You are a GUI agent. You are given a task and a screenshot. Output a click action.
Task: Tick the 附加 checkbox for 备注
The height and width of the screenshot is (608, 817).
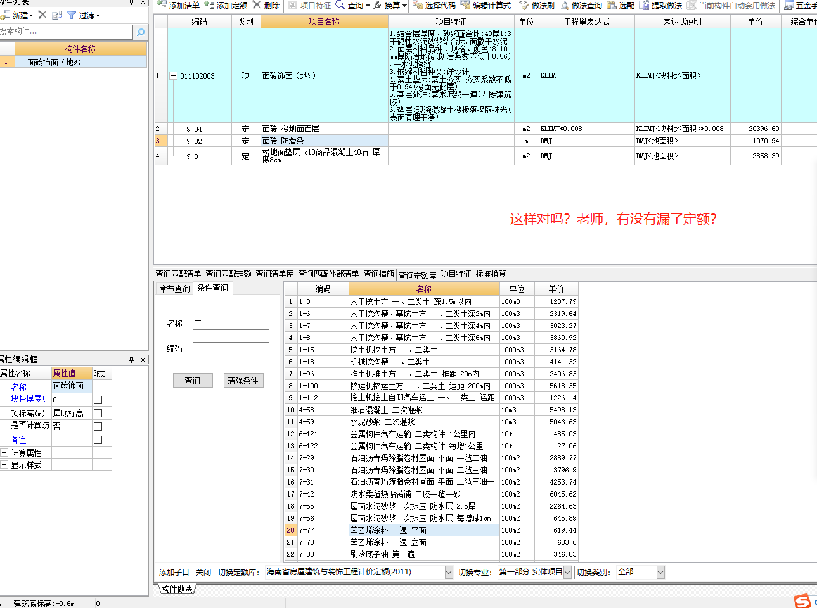click(98, 440)
